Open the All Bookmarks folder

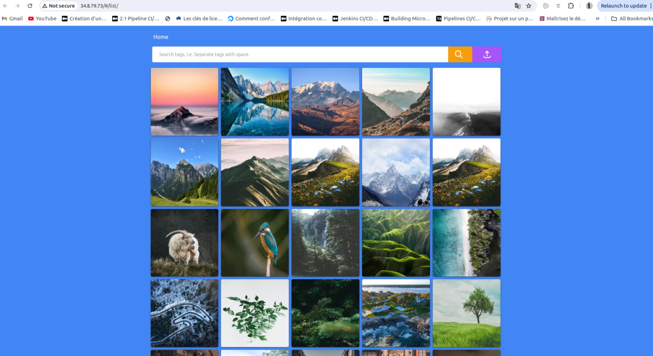tap(632, 19)
